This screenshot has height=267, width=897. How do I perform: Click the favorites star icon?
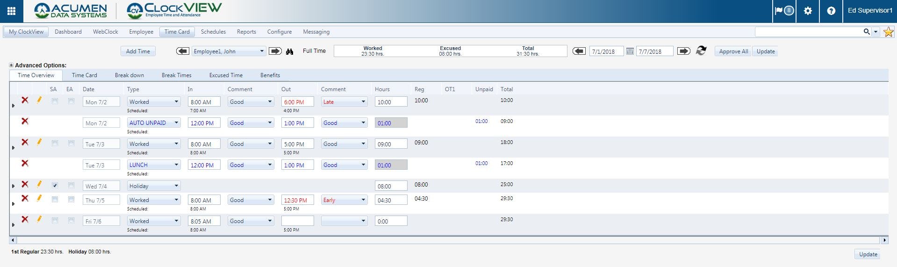[x=889, y=32]
